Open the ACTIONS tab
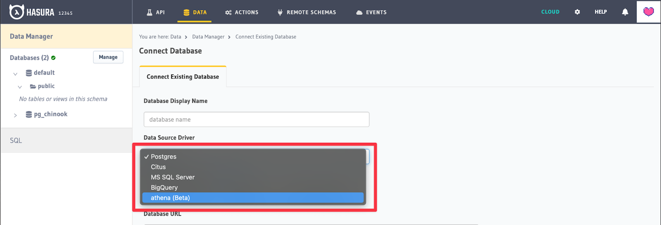661x225 pixels. (242, 12)
